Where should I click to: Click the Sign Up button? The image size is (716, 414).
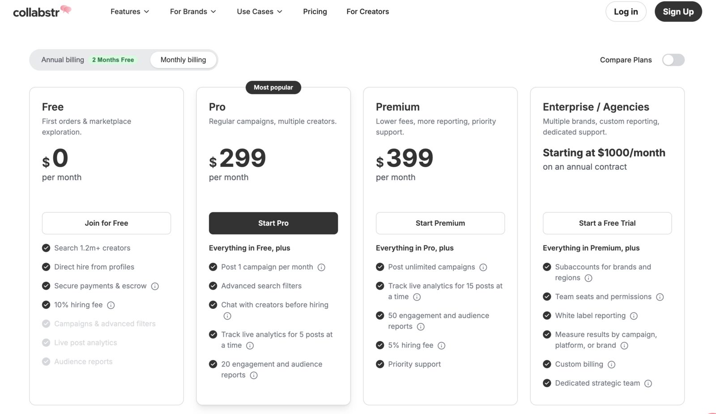tap(678, 12)
